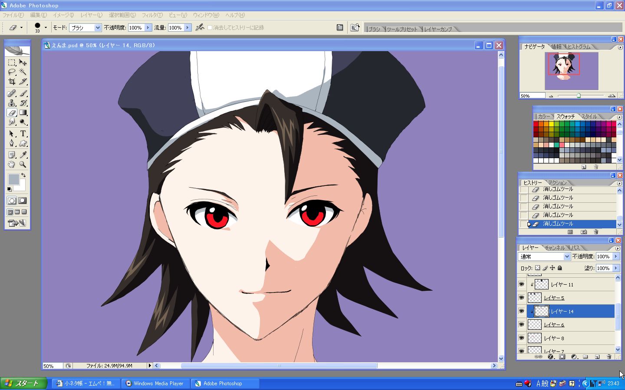Image resolution: width=625 pixels, height=390 pixels.
Task: Switch to the チャンネル tab
Action: click(x=555, y=248)
